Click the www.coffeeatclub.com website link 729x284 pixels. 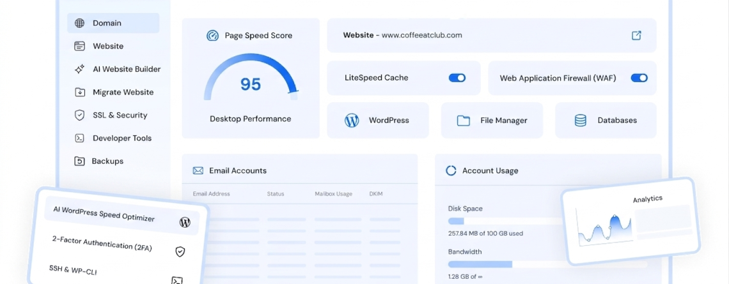(x=421, y=35)
